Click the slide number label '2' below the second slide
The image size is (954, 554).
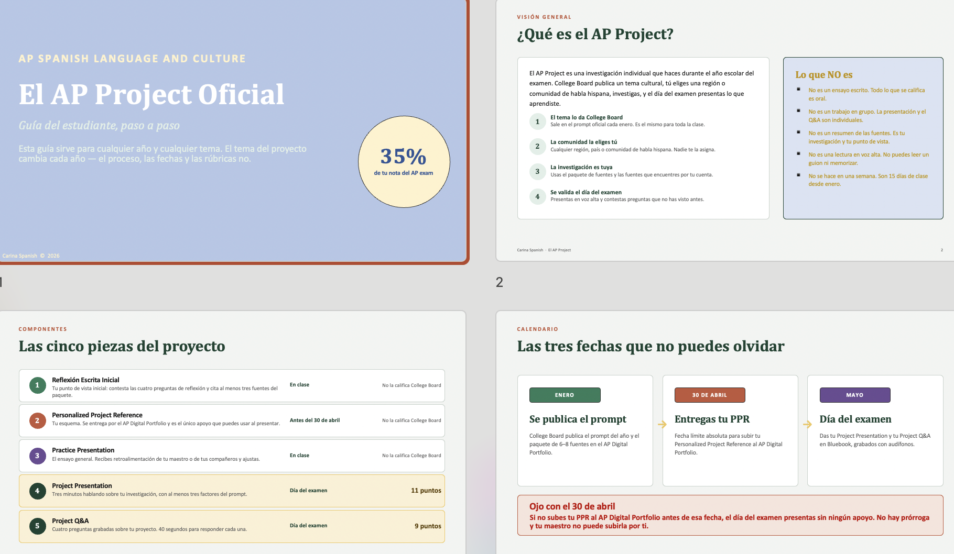coord(500,283)
